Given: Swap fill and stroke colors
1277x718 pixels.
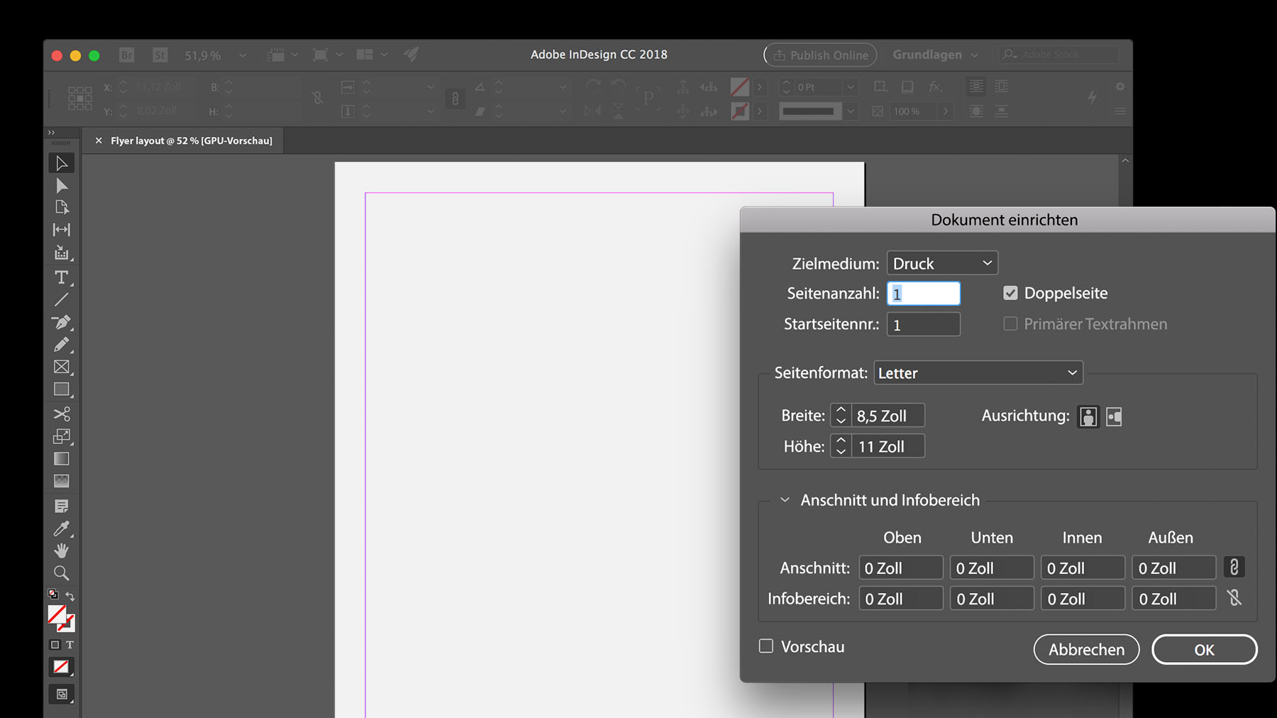Looking at the screenshot, I should click(x=70, y=596).
